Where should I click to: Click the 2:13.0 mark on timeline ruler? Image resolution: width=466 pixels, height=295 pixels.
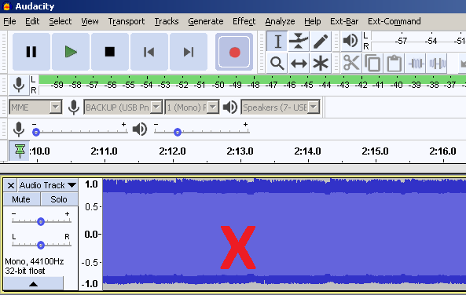point(240,151)
